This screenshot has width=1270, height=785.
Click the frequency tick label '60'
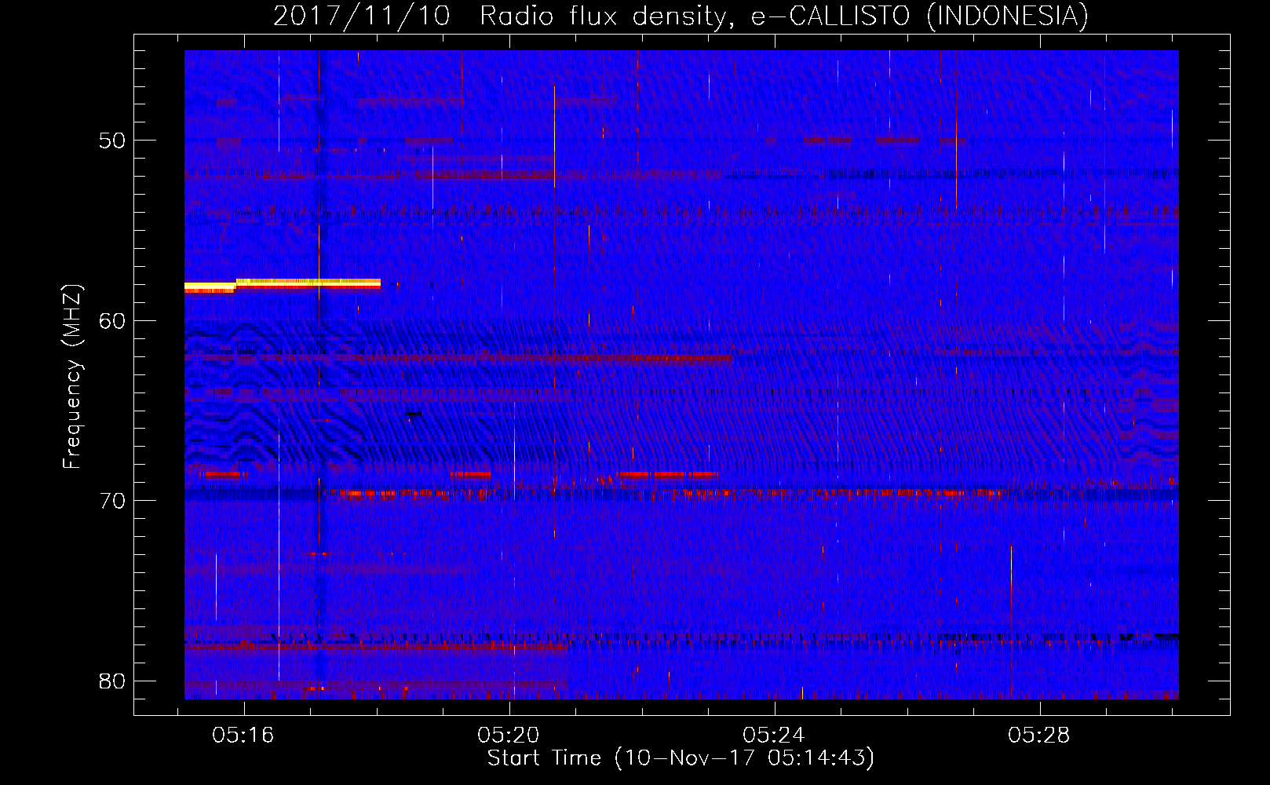click(x=112, y=320)
